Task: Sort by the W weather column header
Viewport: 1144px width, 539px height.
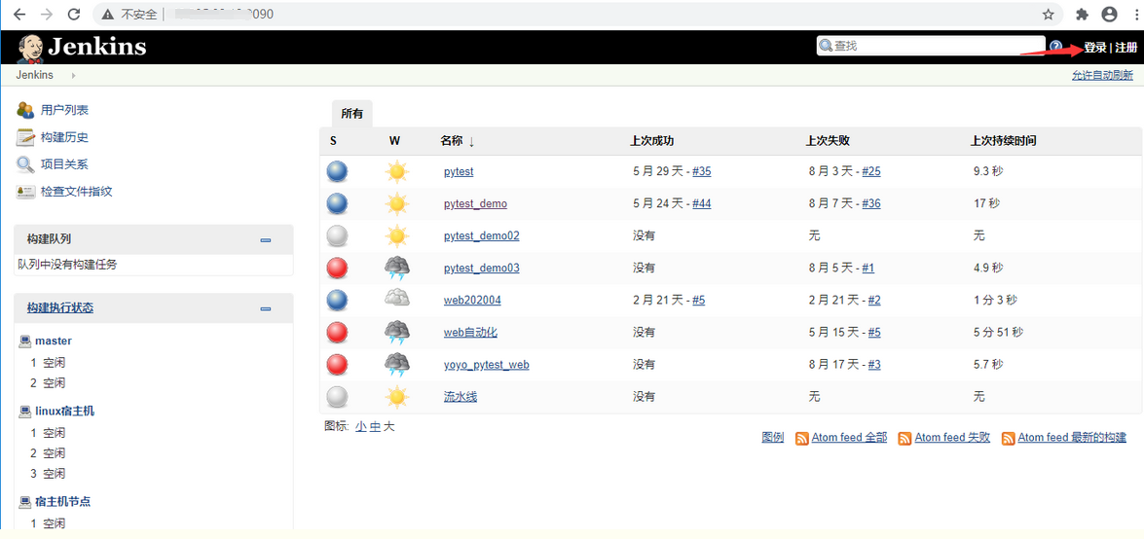Action: pos(394,141)
